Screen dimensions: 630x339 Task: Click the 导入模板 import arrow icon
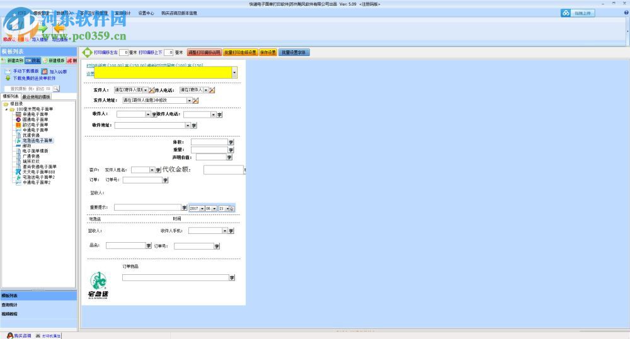[42, 28]
